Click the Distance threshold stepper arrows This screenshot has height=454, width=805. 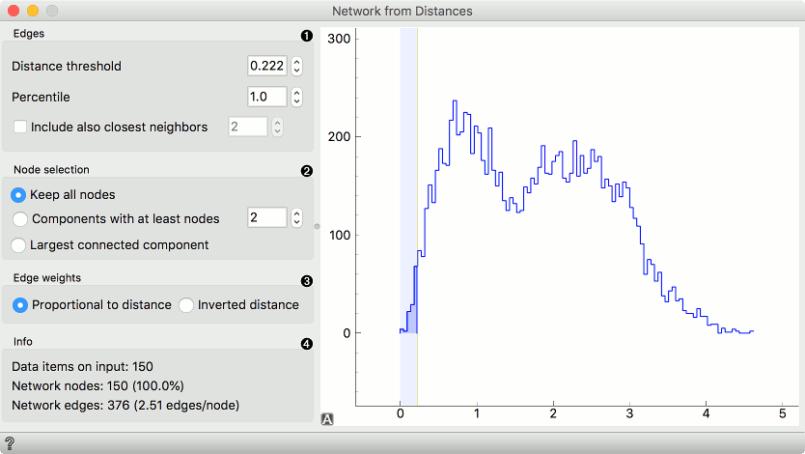click(297, 67)
